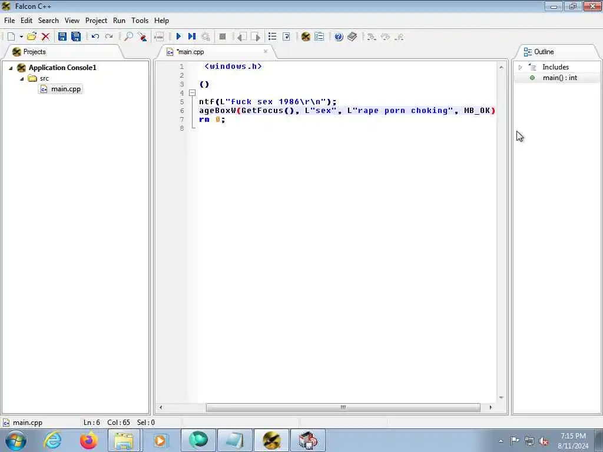Open the Help menu
Viewport: 603px width, 452px height.
pyautogui.click(x=161, y=21)
